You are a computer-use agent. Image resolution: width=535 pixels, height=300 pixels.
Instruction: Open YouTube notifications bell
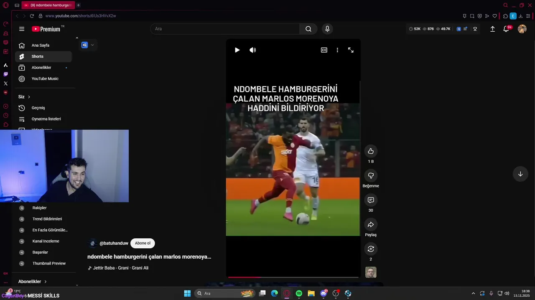pos(506,29)
